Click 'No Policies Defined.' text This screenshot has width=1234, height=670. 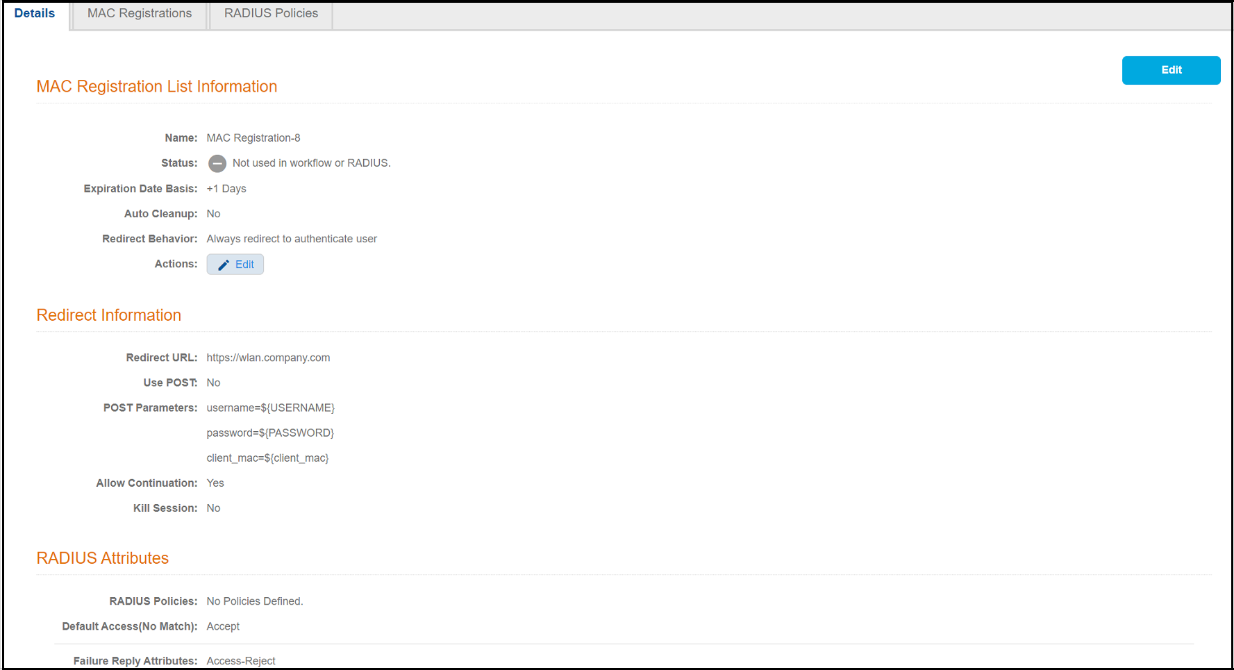[x=255, y=601]
